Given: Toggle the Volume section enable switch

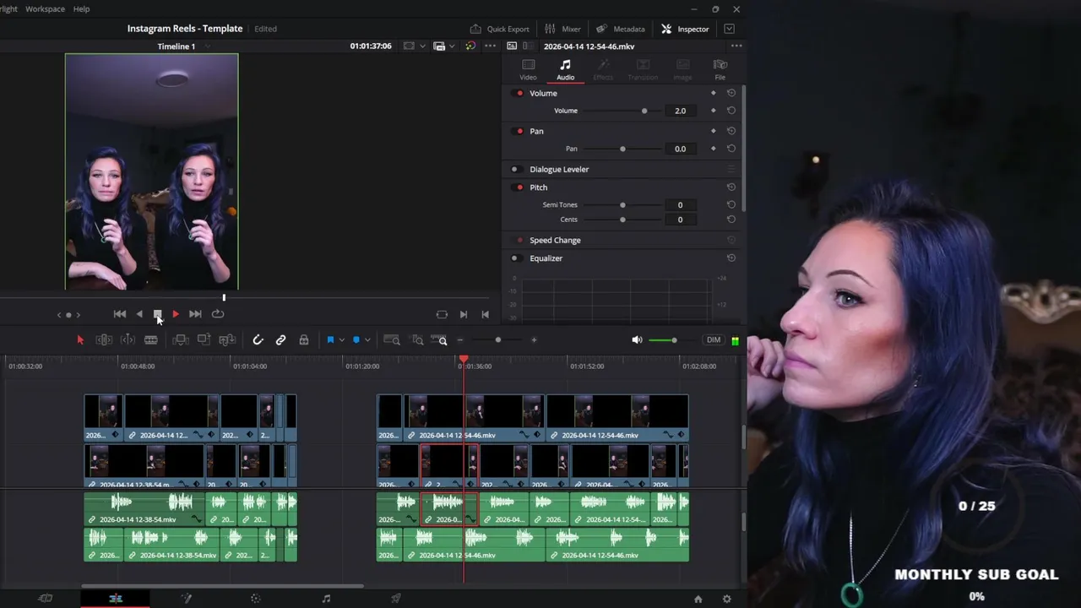Looking at the screenshot, I should pos(517,93).
